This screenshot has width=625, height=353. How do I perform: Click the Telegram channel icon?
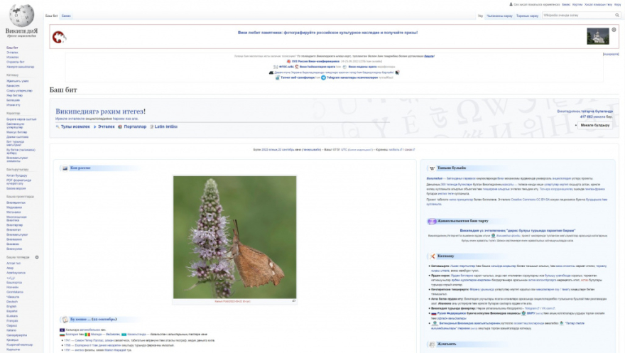coord(324,77)
